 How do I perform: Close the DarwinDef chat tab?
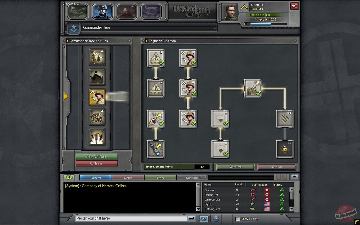point(206,176)
